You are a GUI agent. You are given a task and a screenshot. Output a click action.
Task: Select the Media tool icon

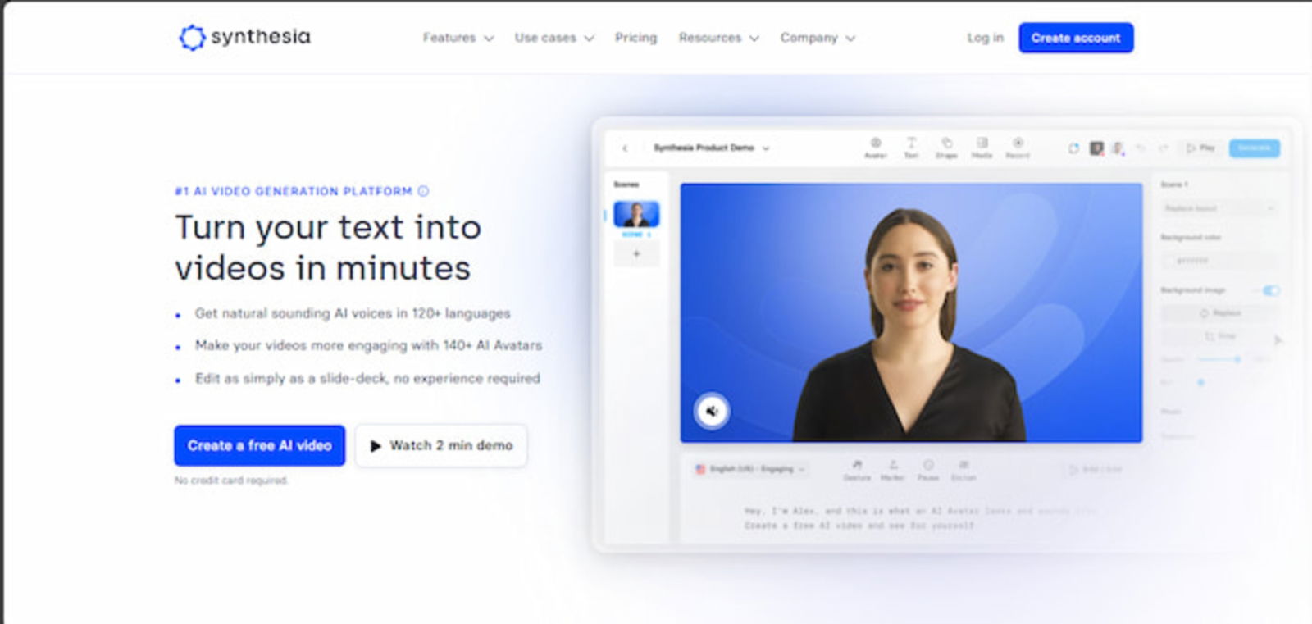coord(982,148)
